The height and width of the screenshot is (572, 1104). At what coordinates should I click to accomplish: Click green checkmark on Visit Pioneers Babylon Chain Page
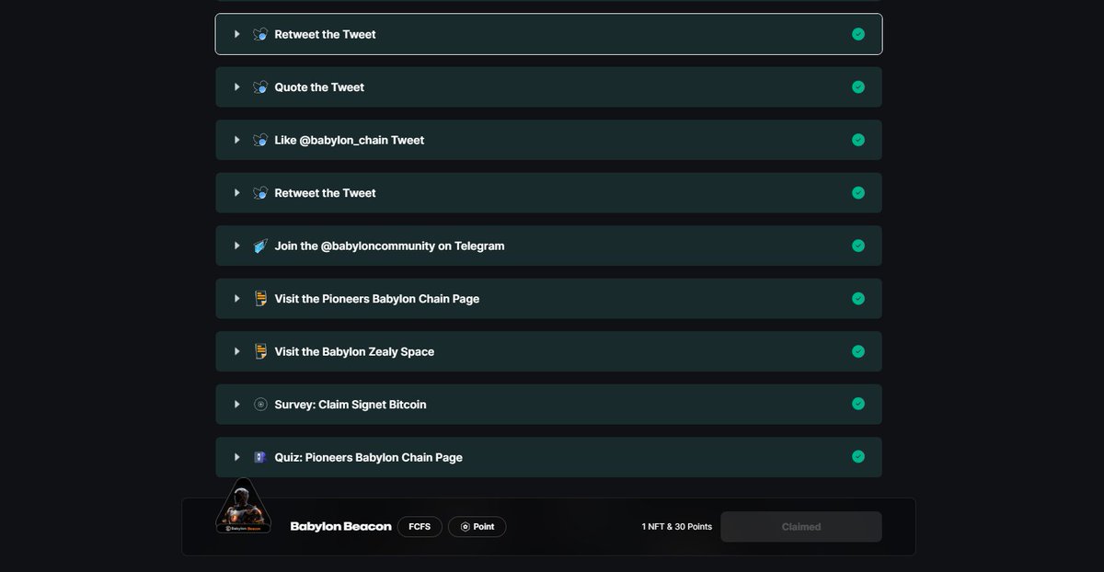pyautogui.click(x=858, y=299)
